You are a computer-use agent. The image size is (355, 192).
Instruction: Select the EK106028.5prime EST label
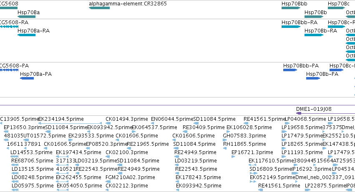tap(249, 127)
